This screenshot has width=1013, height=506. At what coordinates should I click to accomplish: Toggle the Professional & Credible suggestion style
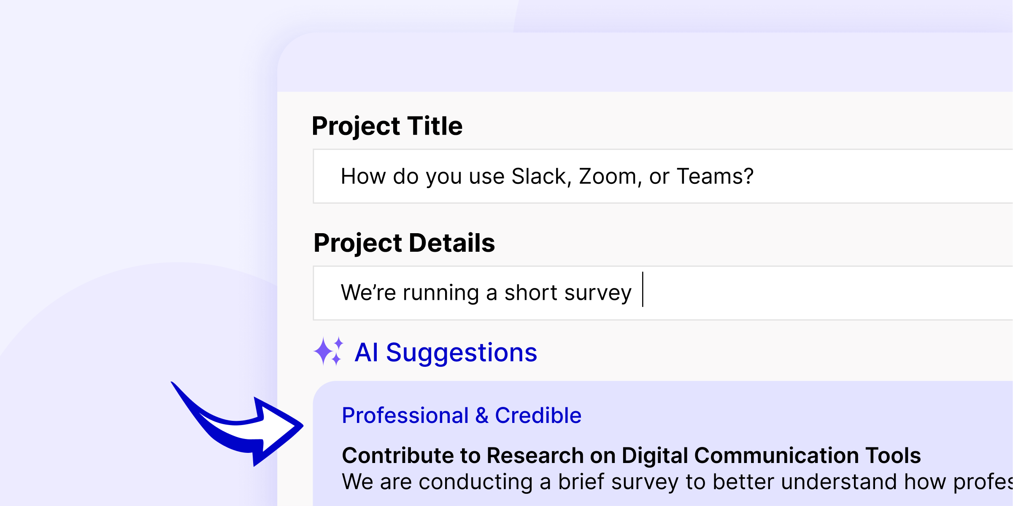pyautogui.click(x=462, y=415)
